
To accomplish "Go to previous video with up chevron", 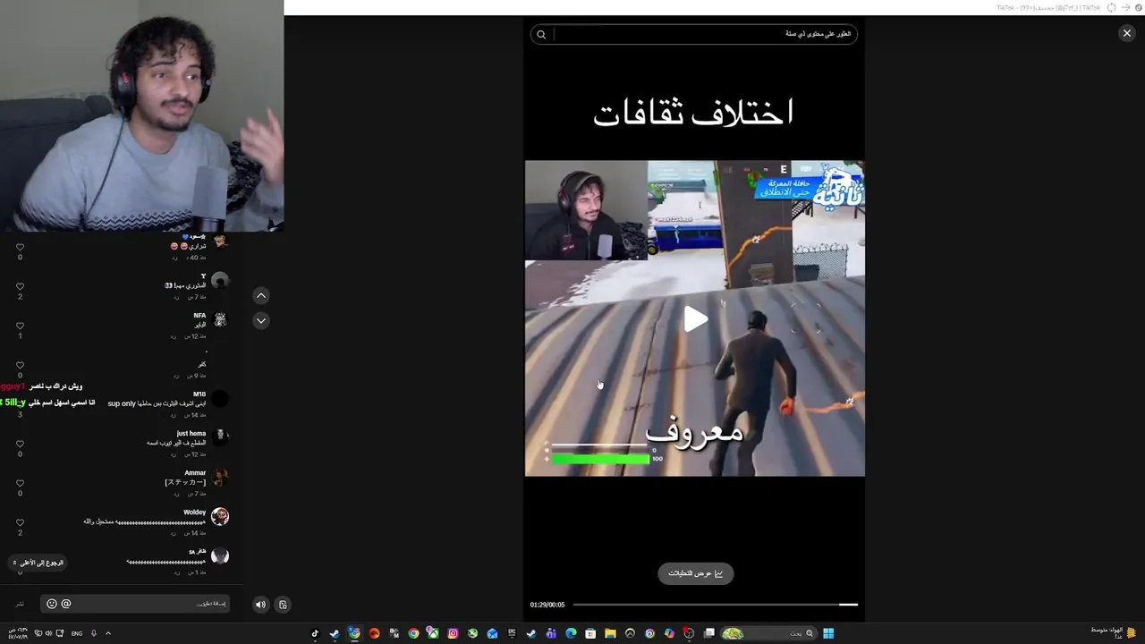I will (x=261, y=295).
